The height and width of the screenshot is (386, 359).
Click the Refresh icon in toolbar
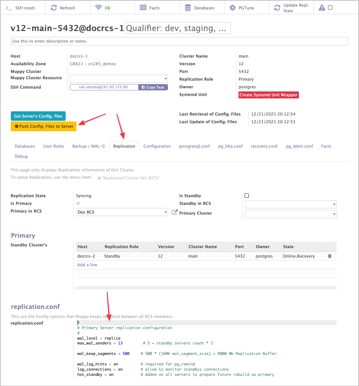pyautogui.click(x=54, y=8)
